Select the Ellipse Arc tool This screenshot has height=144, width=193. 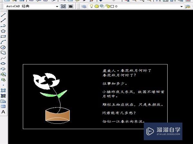[3, 69]
